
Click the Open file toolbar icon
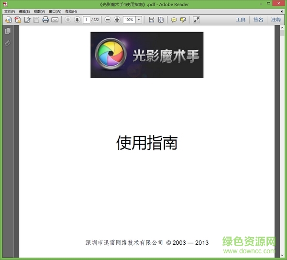click(9, 20)
